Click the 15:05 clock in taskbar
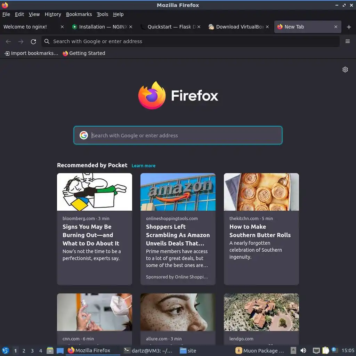Screen dimensions: 356x356 pos(348,350)
